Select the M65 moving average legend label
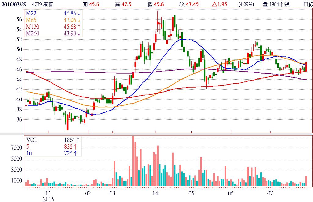 (31, 20)
